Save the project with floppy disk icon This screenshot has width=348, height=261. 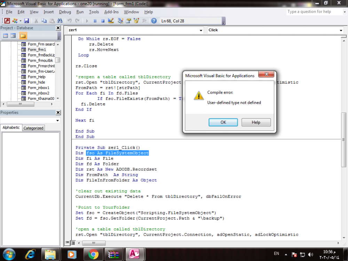click(x=26, y=21)
